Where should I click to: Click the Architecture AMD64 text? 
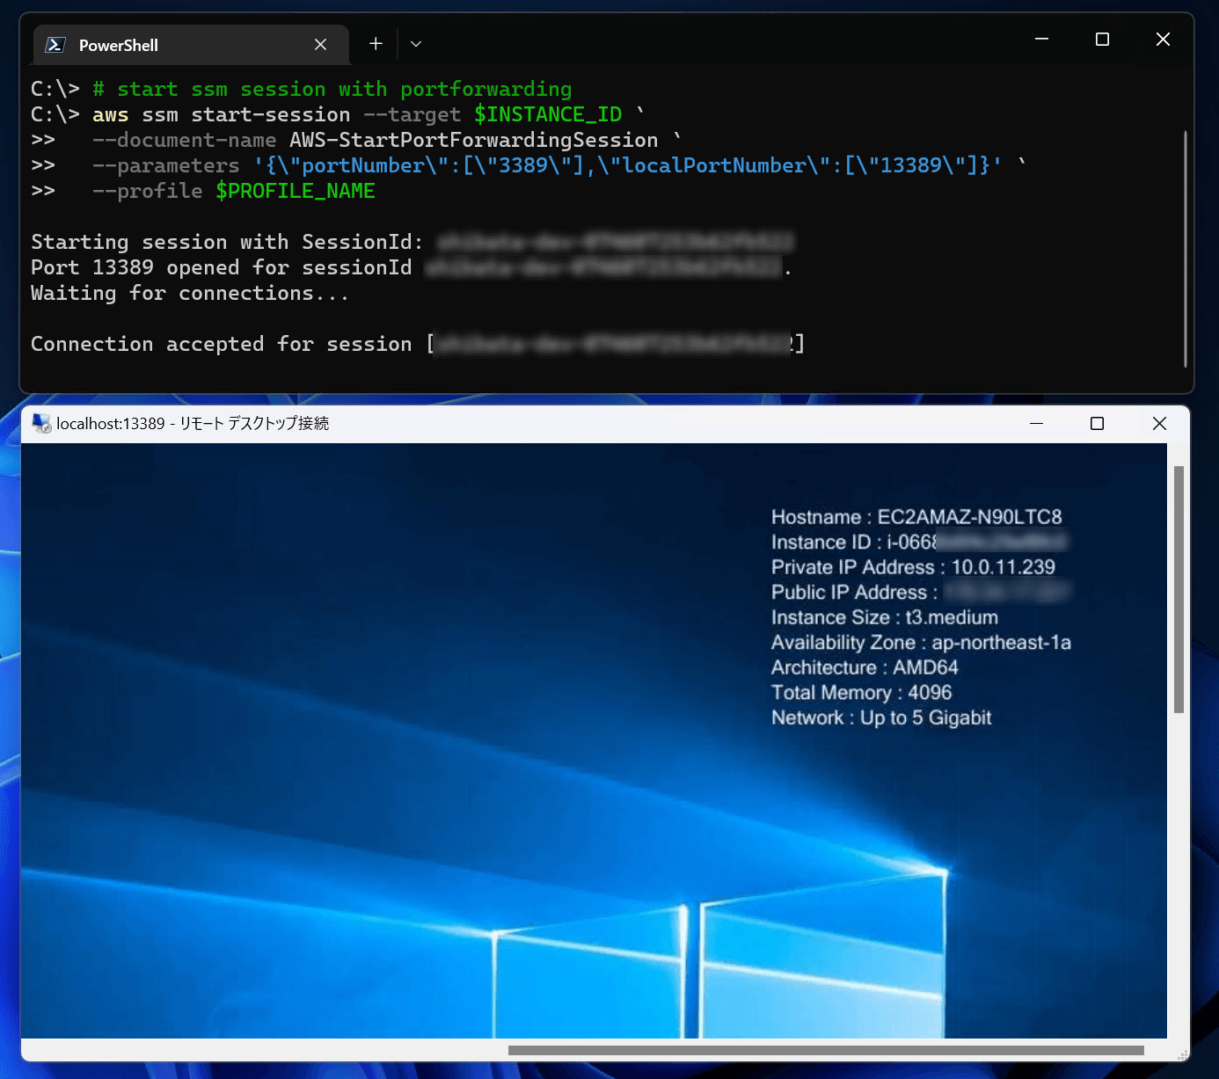865,667
